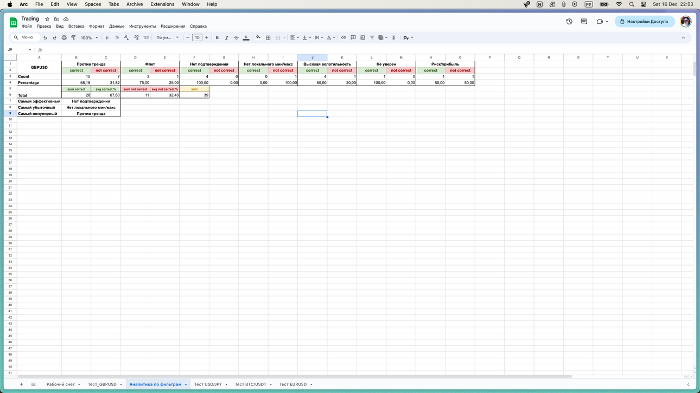Screen dimensions: 700x393
Task: Open the borders tool
Action: tap(268, 37)
